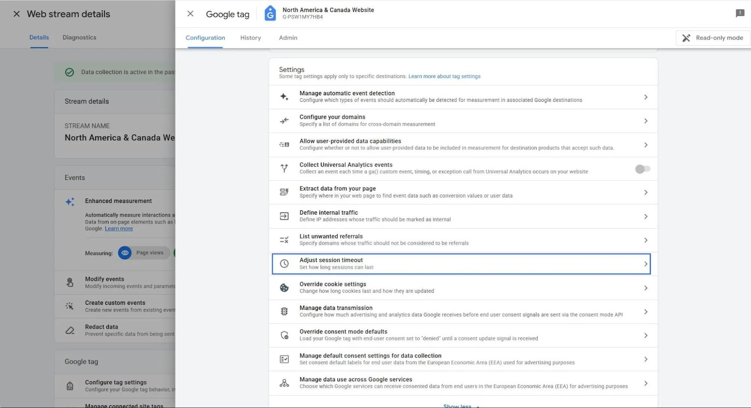Select Adjust session timeout row title
The height and width of the screenshot is (408, 751).
pyautogui.click(x=331, y=260)
